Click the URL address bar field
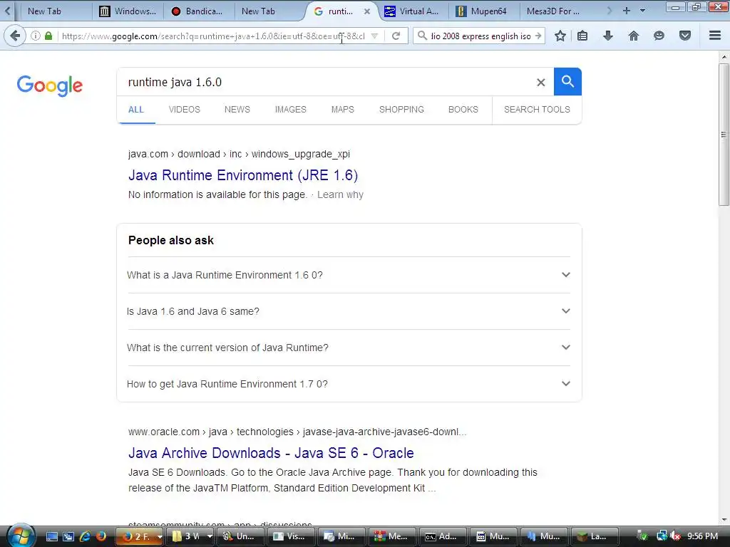The width and height of the screenshot is (730, 547). 213,36
